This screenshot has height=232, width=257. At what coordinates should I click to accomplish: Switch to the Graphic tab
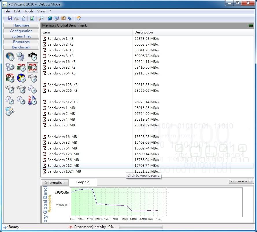(x=83, y=182)
